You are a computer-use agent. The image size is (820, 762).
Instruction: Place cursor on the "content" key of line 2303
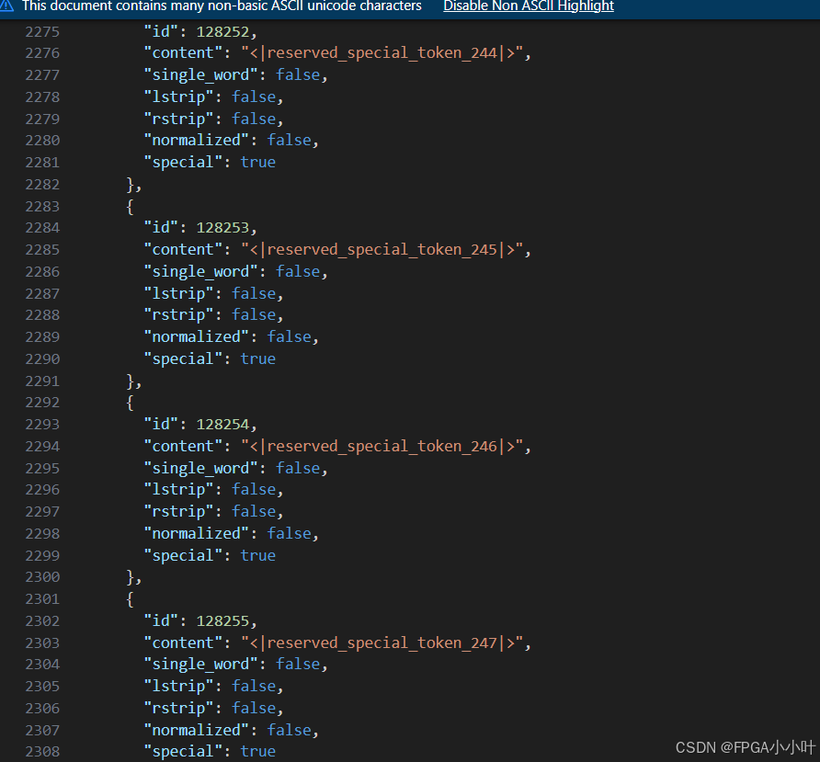pyautogui.click(x=183, y=643)
